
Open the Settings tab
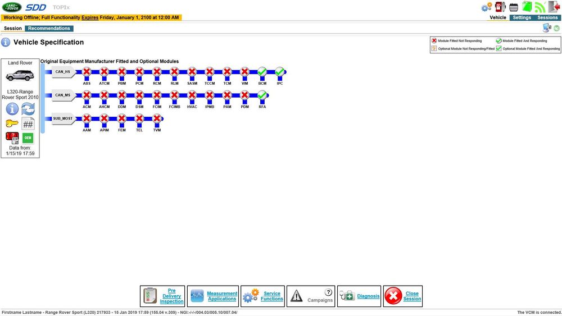point(522,17)
